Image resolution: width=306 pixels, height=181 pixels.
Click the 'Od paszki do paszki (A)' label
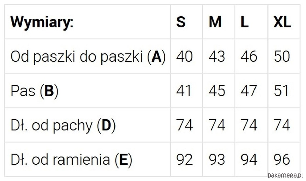(x=88, y=56)
